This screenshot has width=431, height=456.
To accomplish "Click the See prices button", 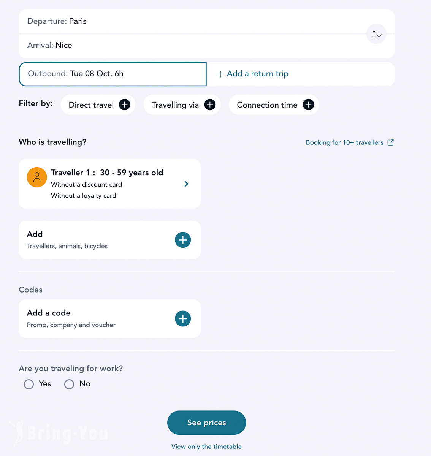I will point(206,423).
